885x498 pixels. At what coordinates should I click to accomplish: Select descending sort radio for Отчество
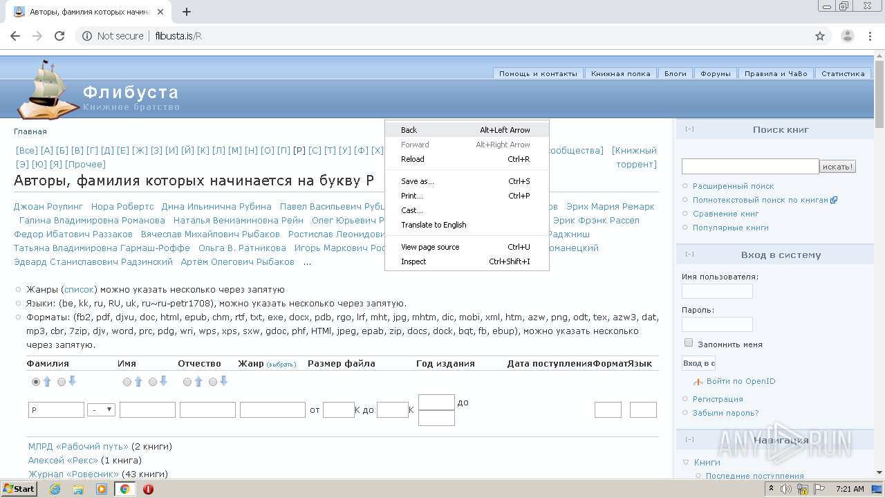[x=213, y=382]
